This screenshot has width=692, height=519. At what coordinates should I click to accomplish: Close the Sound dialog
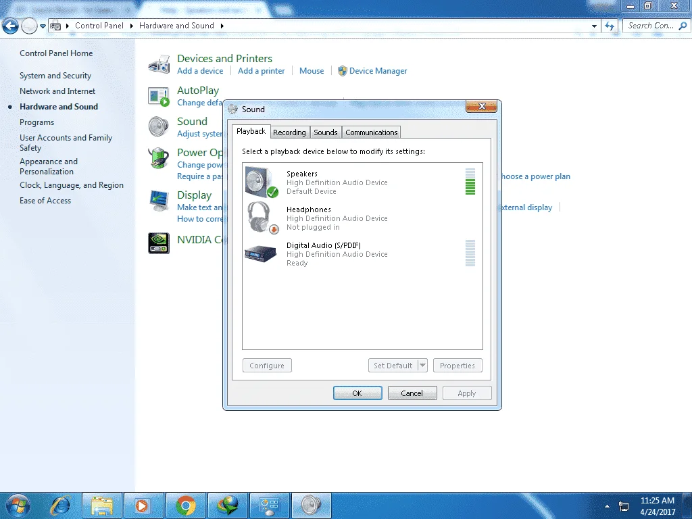tap(481, 106)
